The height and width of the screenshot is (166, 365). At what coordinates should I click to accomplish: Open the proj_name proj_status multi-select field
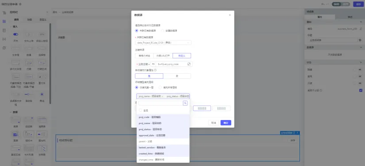(x=163, y=96)
